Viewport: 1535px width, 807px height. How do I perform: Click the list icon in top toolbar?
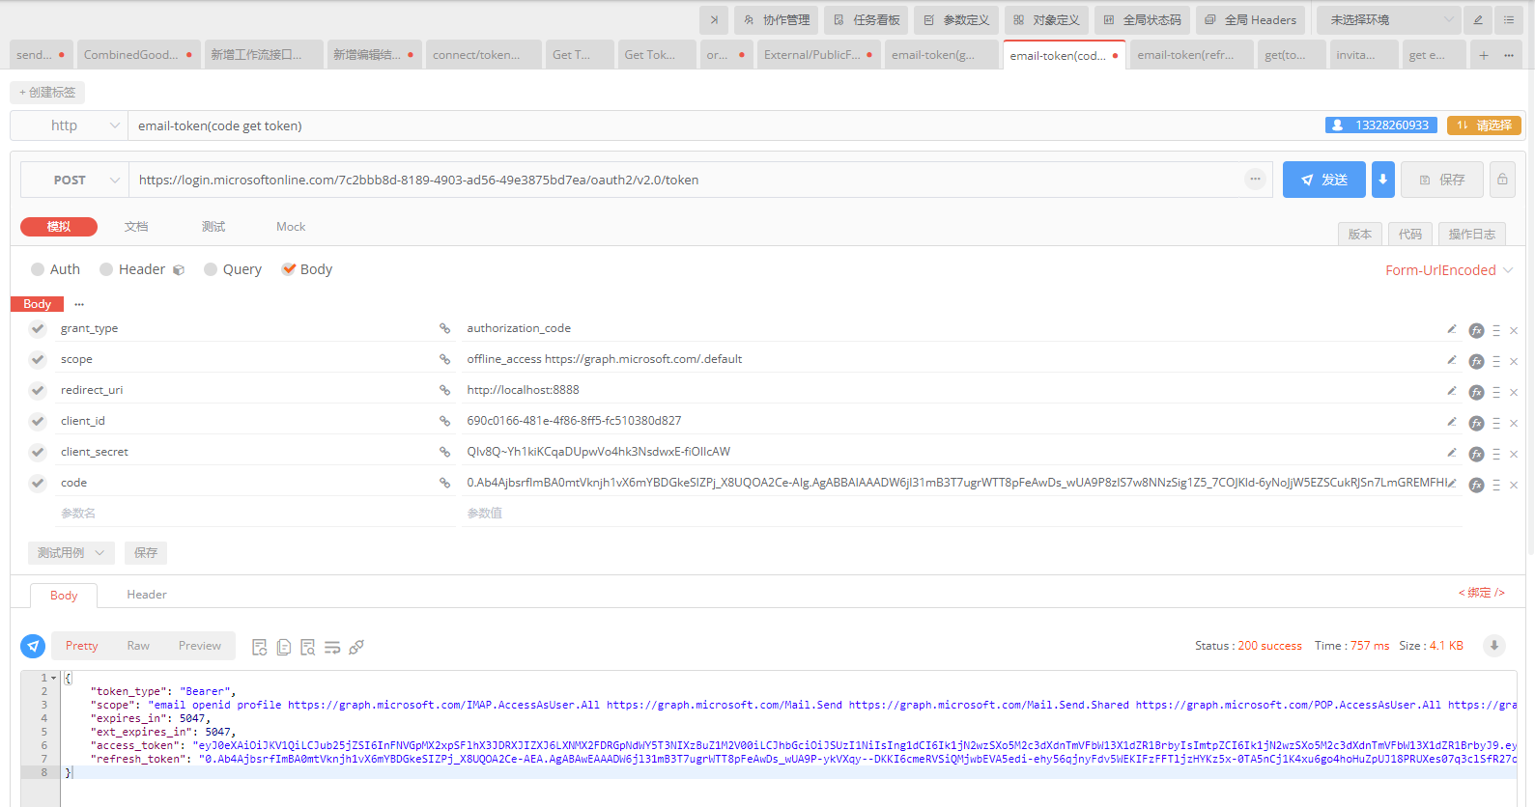tap(1509, 19)
